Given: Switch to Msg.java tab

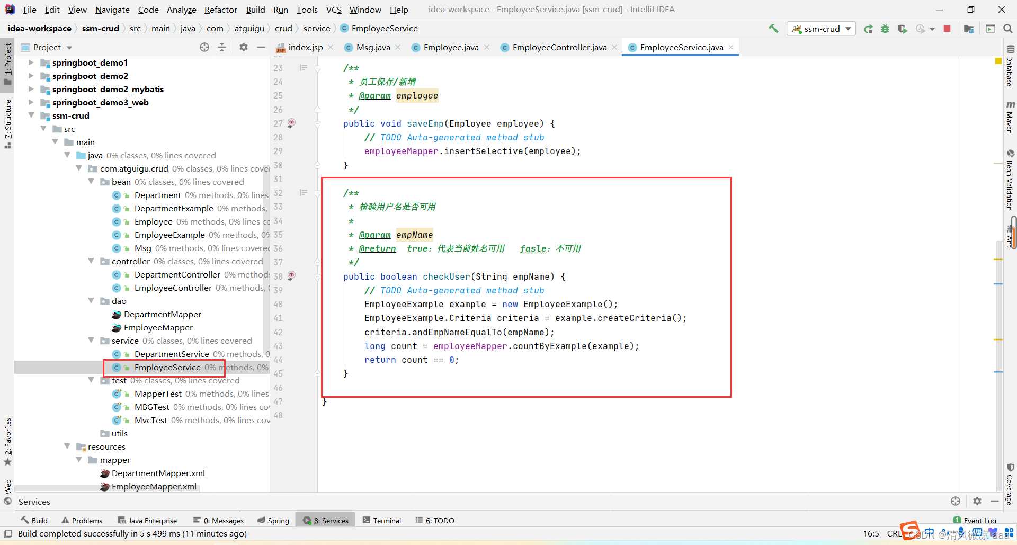Looking at the screenshot, I should [373, 47].
